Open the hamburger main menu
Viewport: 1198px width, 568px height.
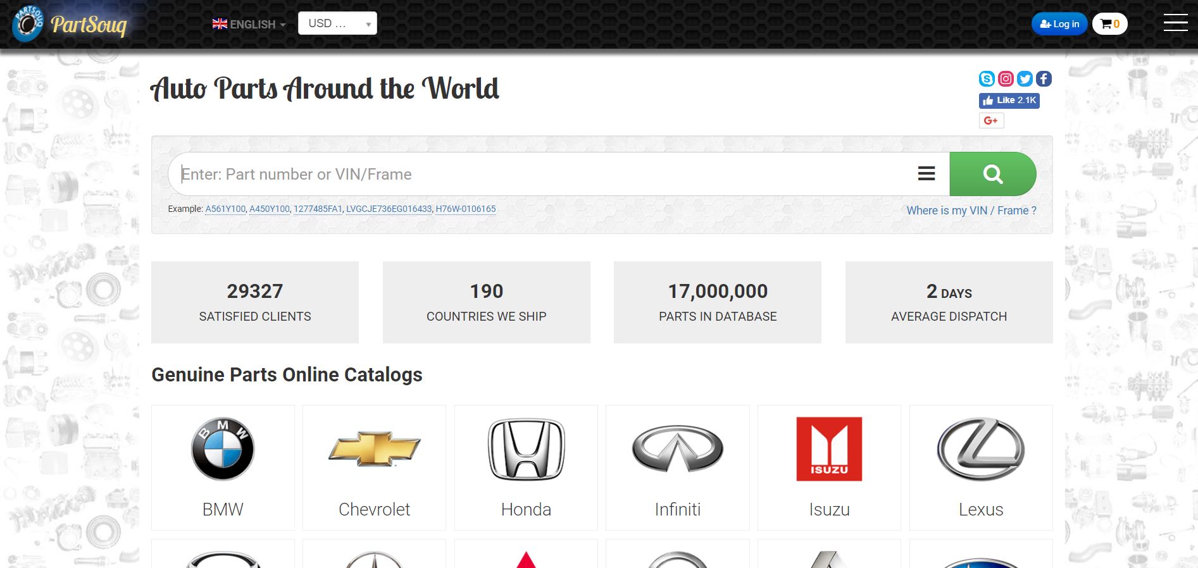[x=1175, y=23]
